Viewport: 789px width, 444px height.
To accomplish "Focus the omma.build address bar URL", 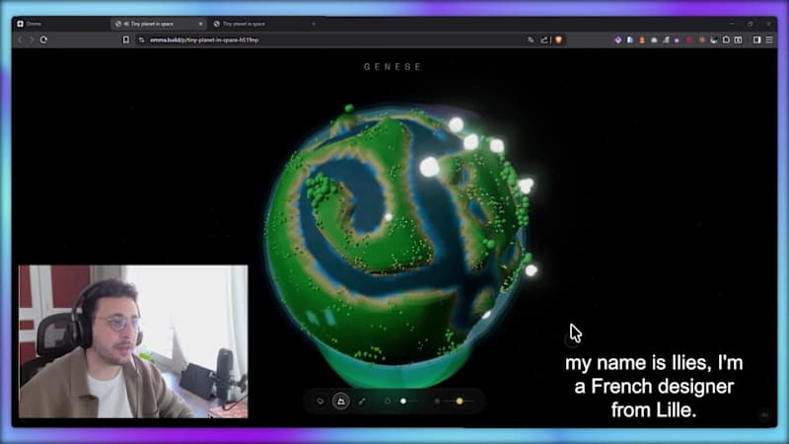I will click(204, 39).
